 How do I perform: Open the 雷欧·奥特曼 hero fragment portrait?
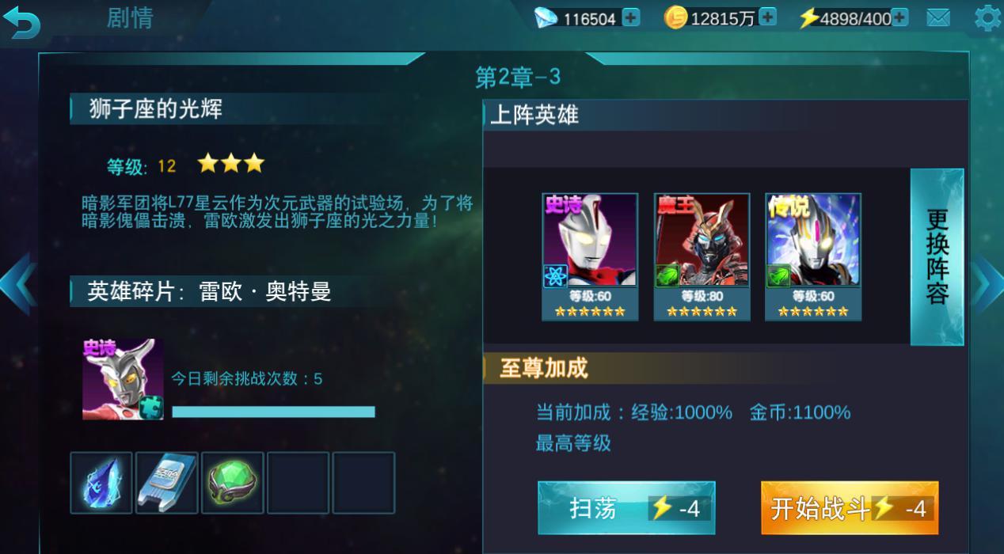(x=123, y=379)
